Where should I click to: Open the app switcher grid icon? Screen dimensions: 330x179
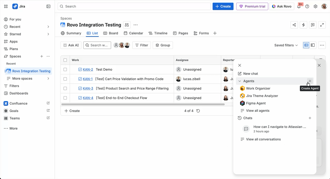tap(6, 6)
